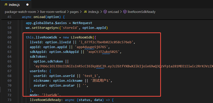Viewport: 213px width, 103px height.
Task: Click line number 60 in the gutter
Action: point(10,37)
